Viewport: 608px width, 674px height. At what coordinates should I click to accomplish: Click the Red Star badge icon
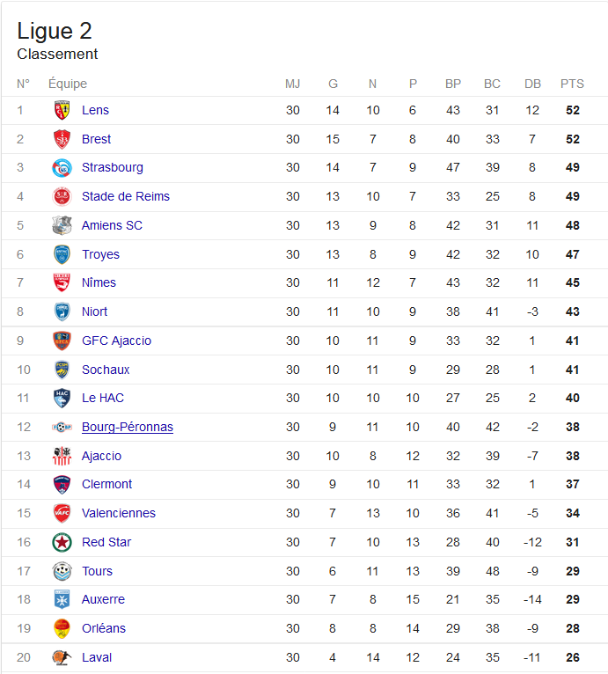(x=62, y=542)
